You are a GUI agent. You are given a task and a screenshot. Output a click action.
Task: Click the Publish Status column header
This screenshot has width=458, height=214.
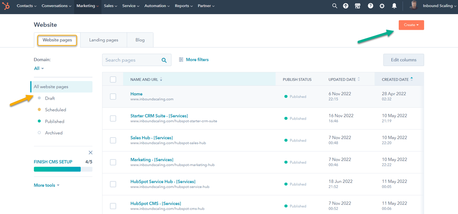[297, 80]
